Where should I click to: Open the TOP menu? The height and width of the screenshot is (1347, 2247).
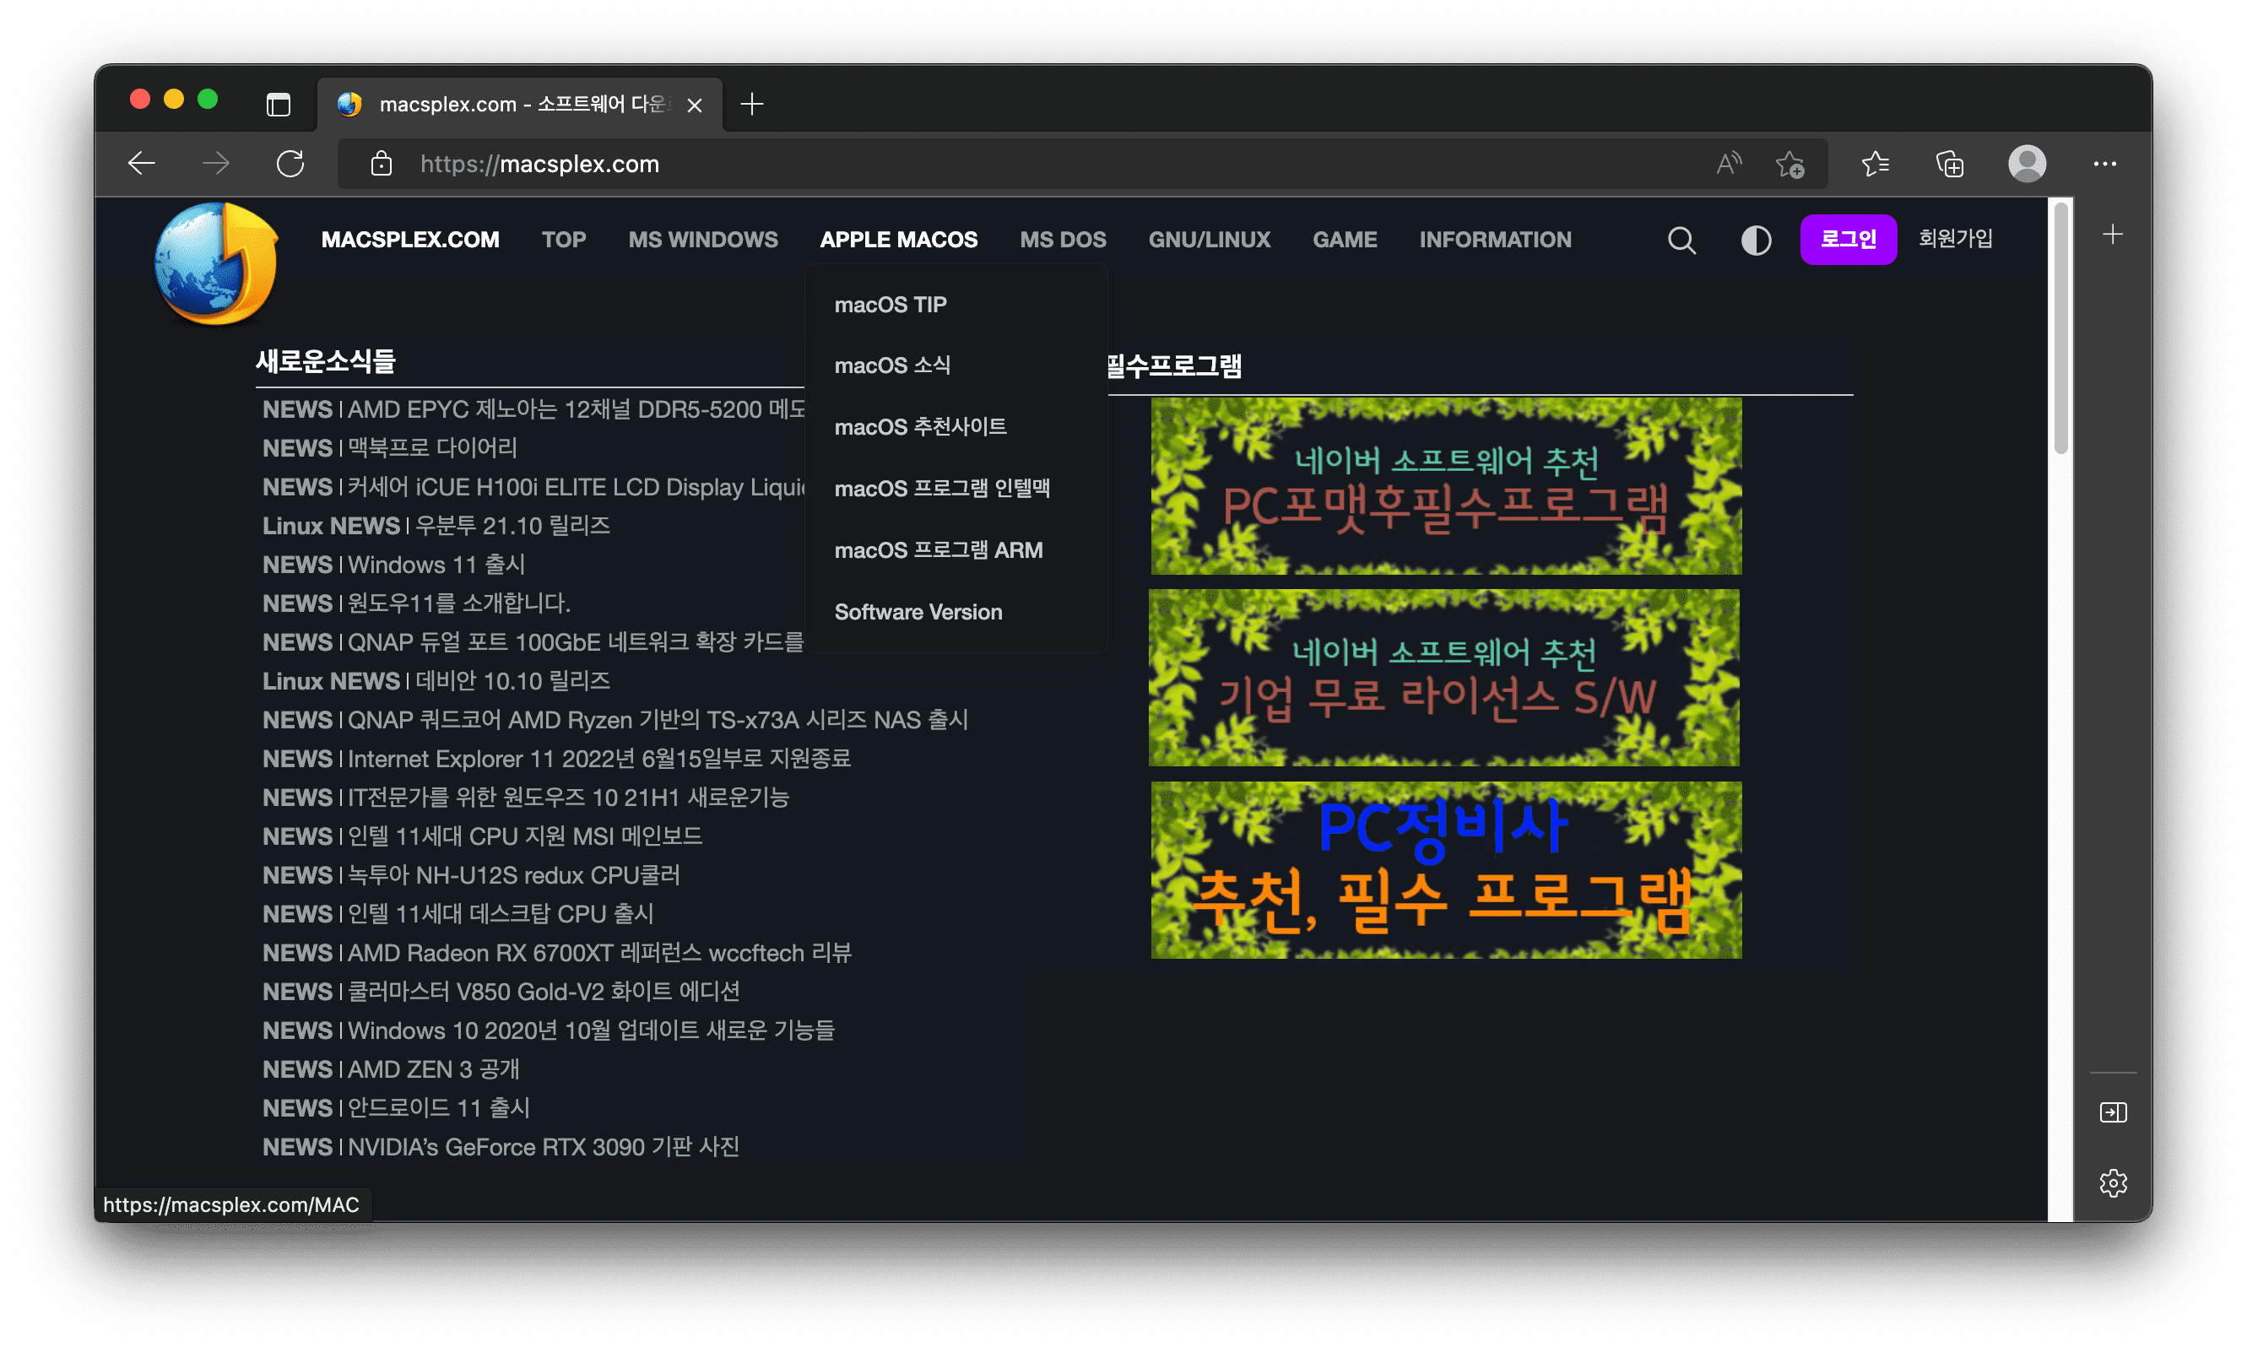tap(564, 240)
